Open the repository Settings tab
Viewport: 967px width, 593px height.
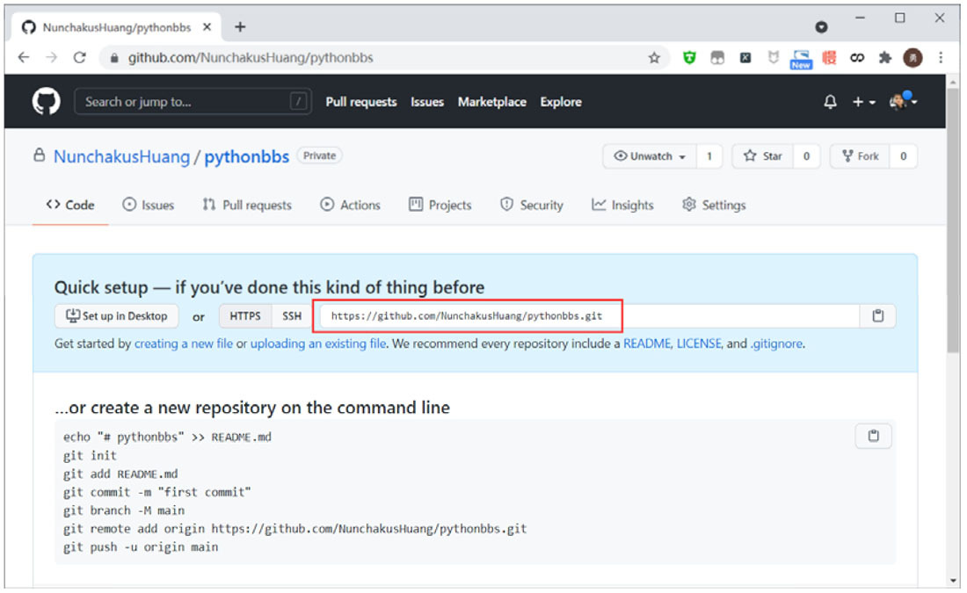(x=714, y=206)
